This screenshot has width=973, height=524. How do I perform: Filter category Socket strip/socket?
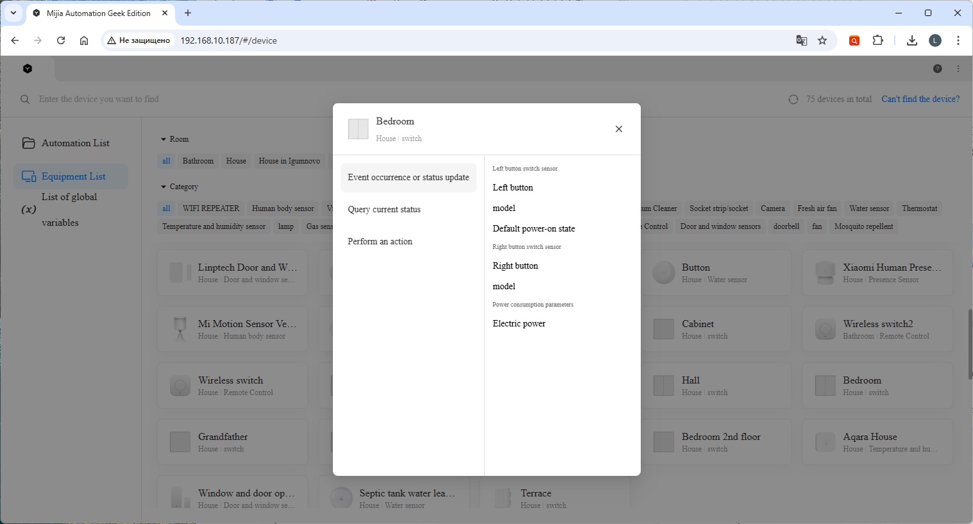tap(719, 208)
